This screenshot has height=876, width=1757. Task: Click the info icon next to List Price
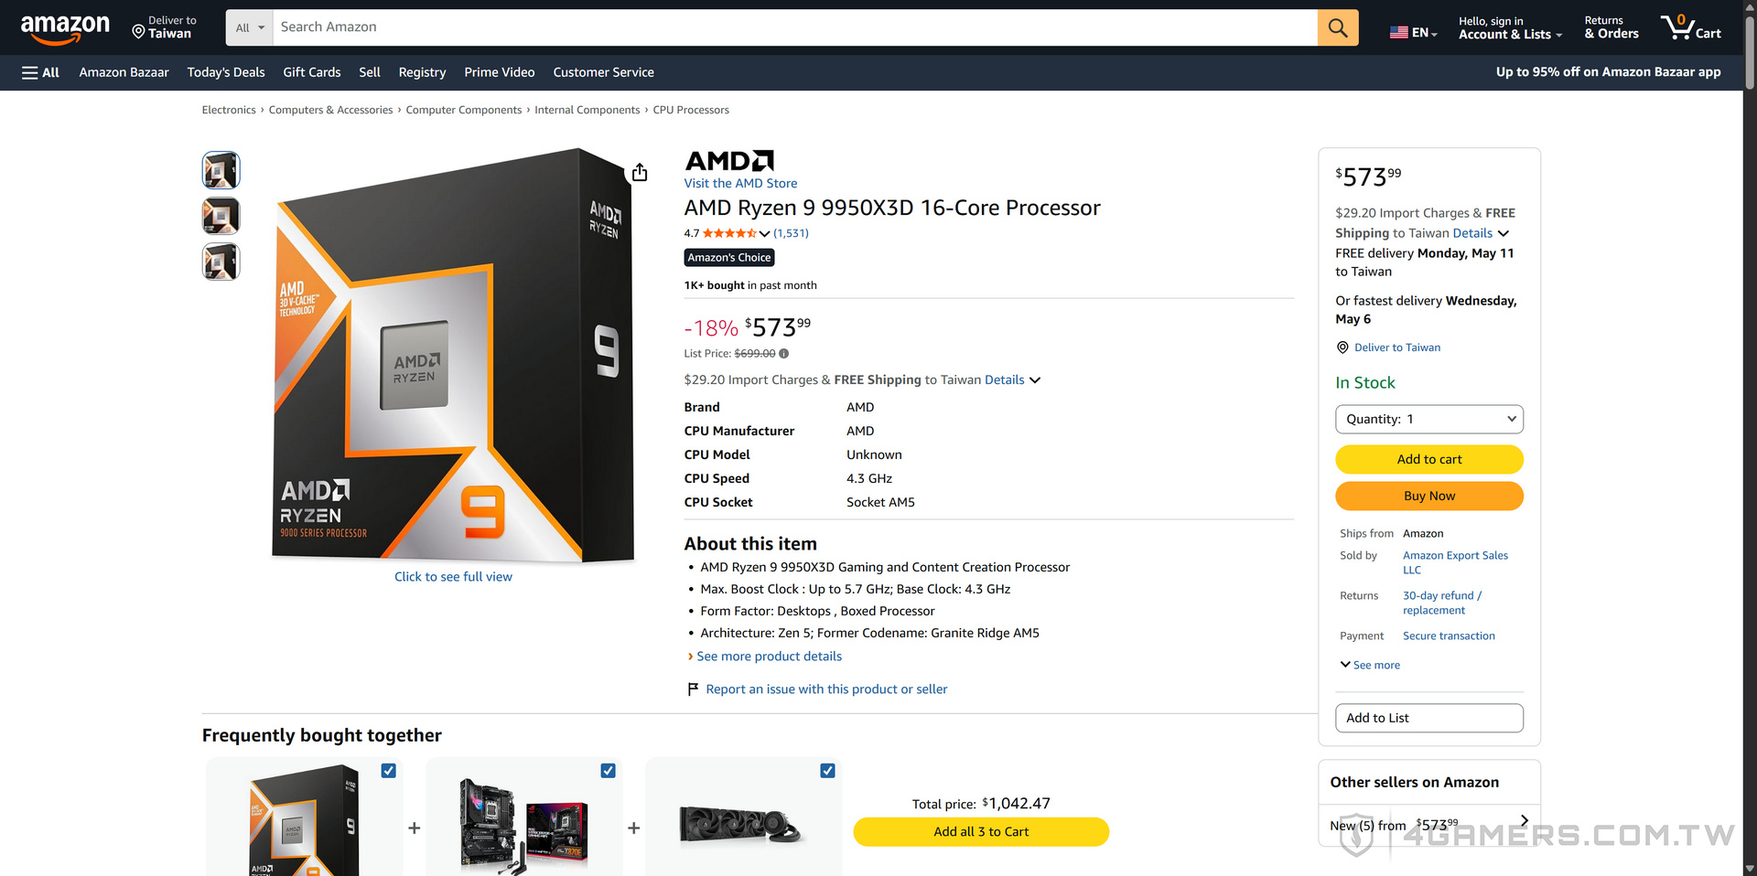click(x=784, y=354)
